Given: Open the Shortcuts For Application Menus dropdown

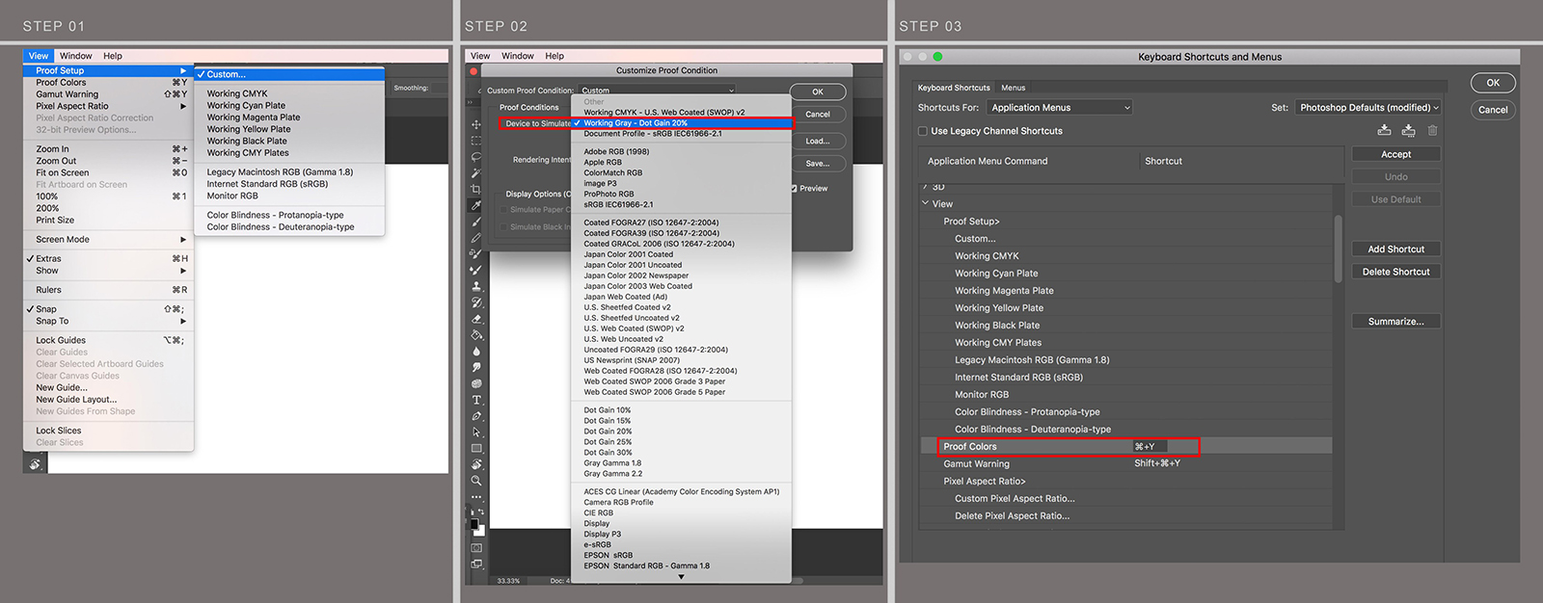Looking at the screenshot, I should [1059, 108].
